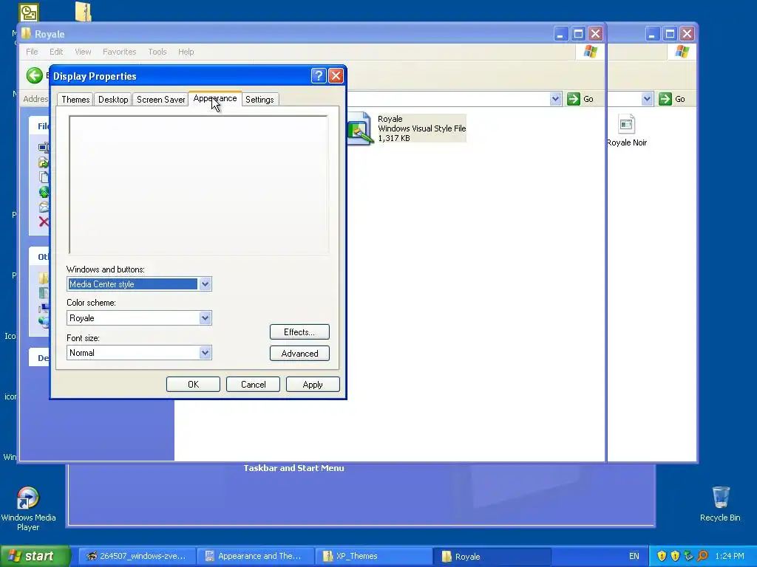Select the top-left desktop icon
The image size is (757, 567).
pyautogui.click(x=29, y=12)
